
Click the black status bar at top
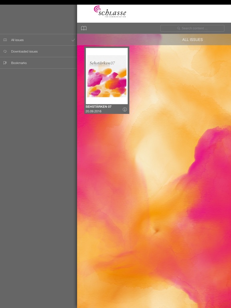(115, 2)
